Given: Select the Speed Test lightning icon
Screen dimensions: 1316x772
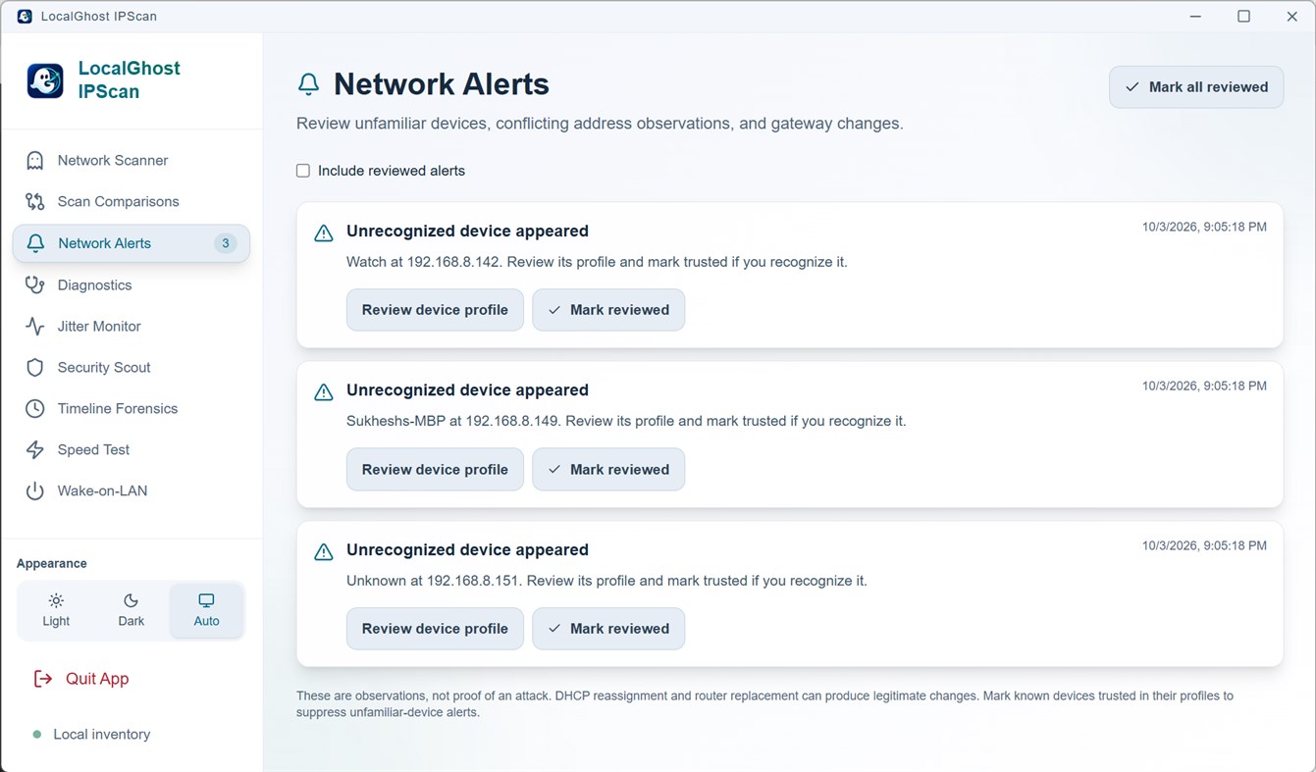Looking at the screenshot, I should tap(35, 449).
